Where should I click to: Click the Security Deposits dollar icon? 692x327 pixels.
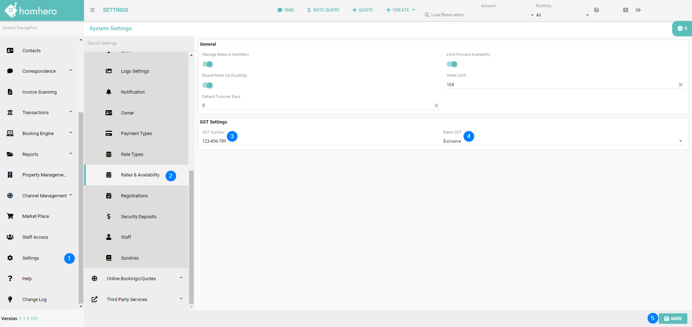point(109,217)
